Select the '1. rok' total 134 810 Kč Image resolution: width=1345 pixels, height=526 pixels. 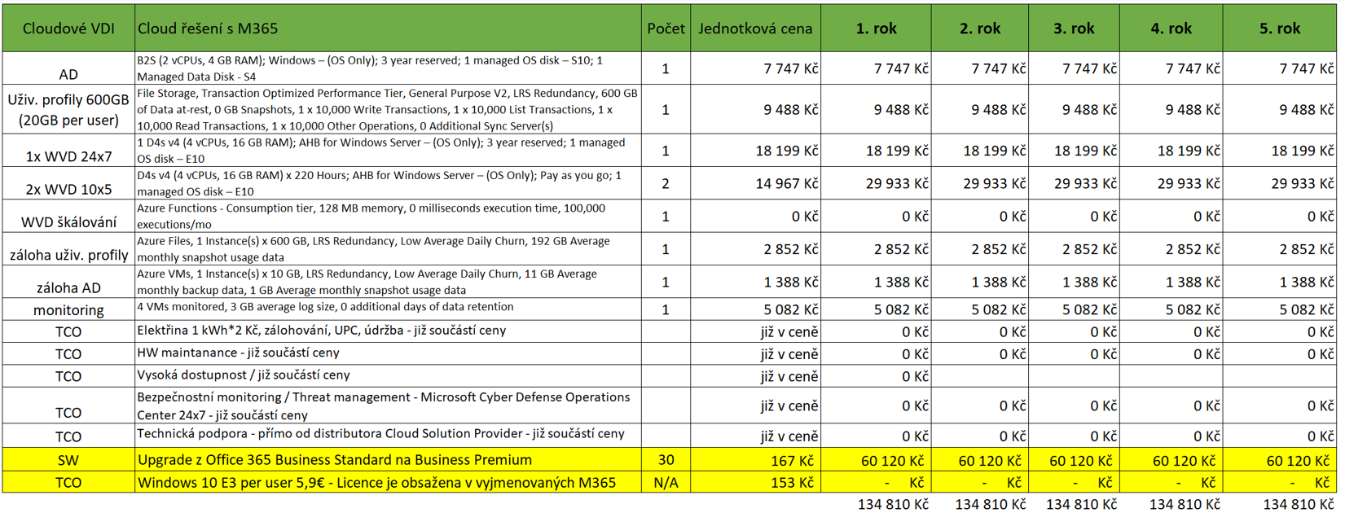[892, 505]
